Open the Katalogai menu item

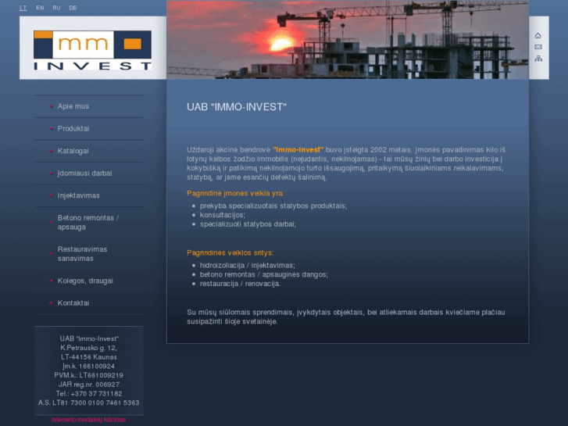point(73,151)
